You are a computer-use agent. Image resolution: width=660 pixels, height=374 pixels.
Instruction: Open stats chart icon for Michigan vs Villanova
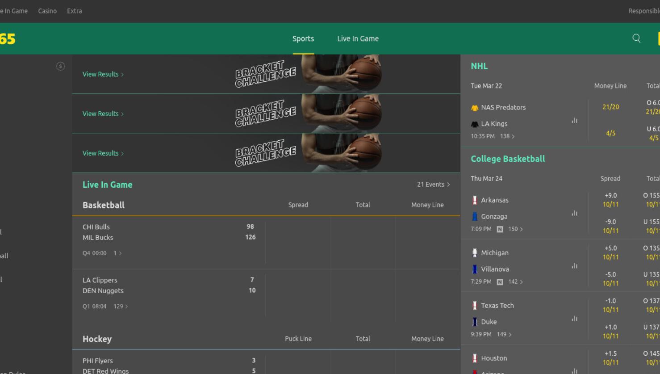[574, 266]
